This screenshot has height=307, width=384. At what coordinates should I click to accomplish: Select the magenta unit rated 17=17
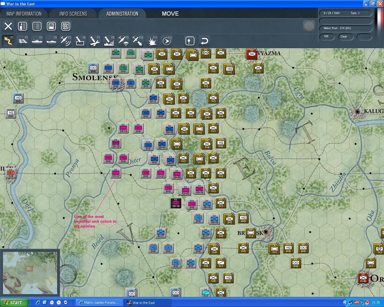[x=116, y=173]
